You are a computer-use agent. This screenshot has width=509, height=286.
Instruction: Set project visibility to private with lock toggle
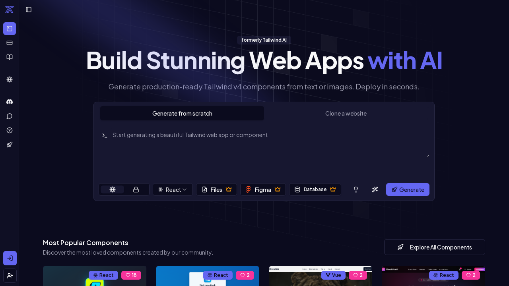pos(136,189)
